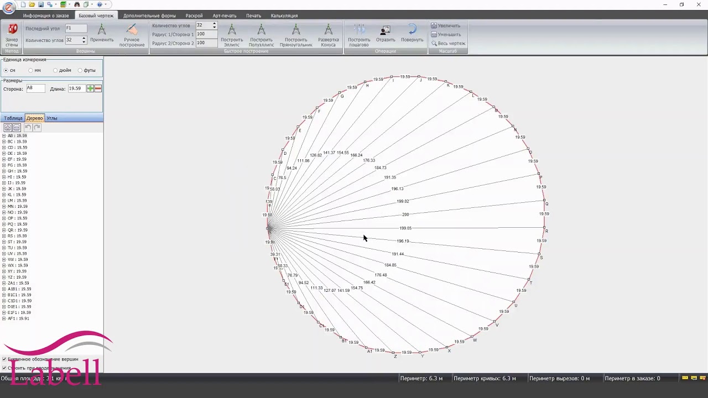Click Периметр: 6.3 м in status bar

(x=421, y=379)
